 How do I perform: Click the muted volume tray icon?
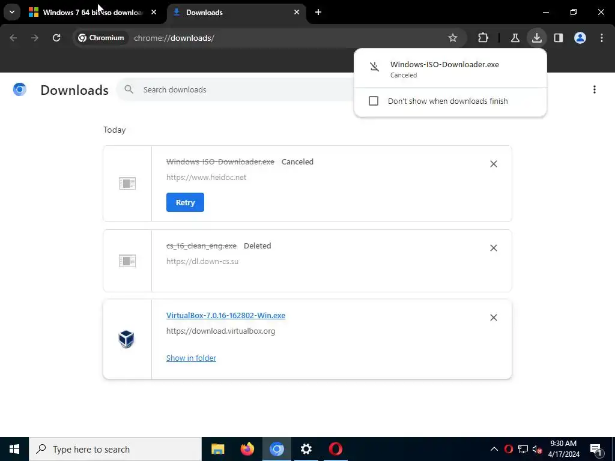pos(537,449)
